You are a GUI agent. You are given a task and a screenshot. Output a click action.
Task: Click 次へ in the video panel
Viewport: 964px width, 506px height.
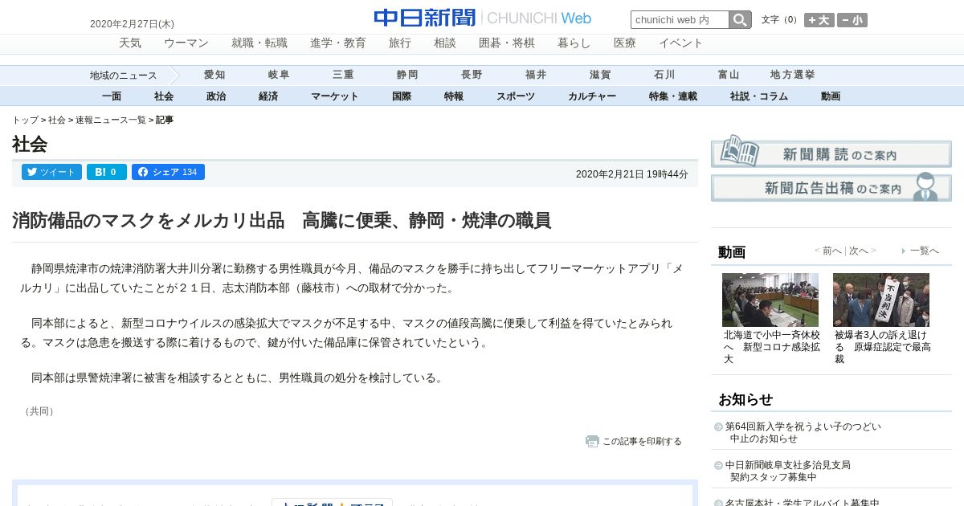pos(859,251)
